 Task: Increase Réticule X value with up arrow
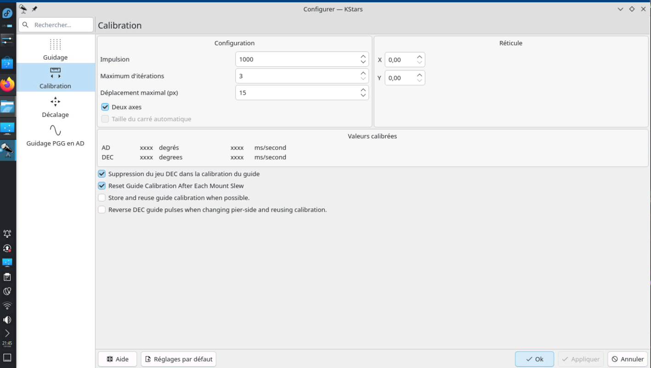tap(419, 57)
